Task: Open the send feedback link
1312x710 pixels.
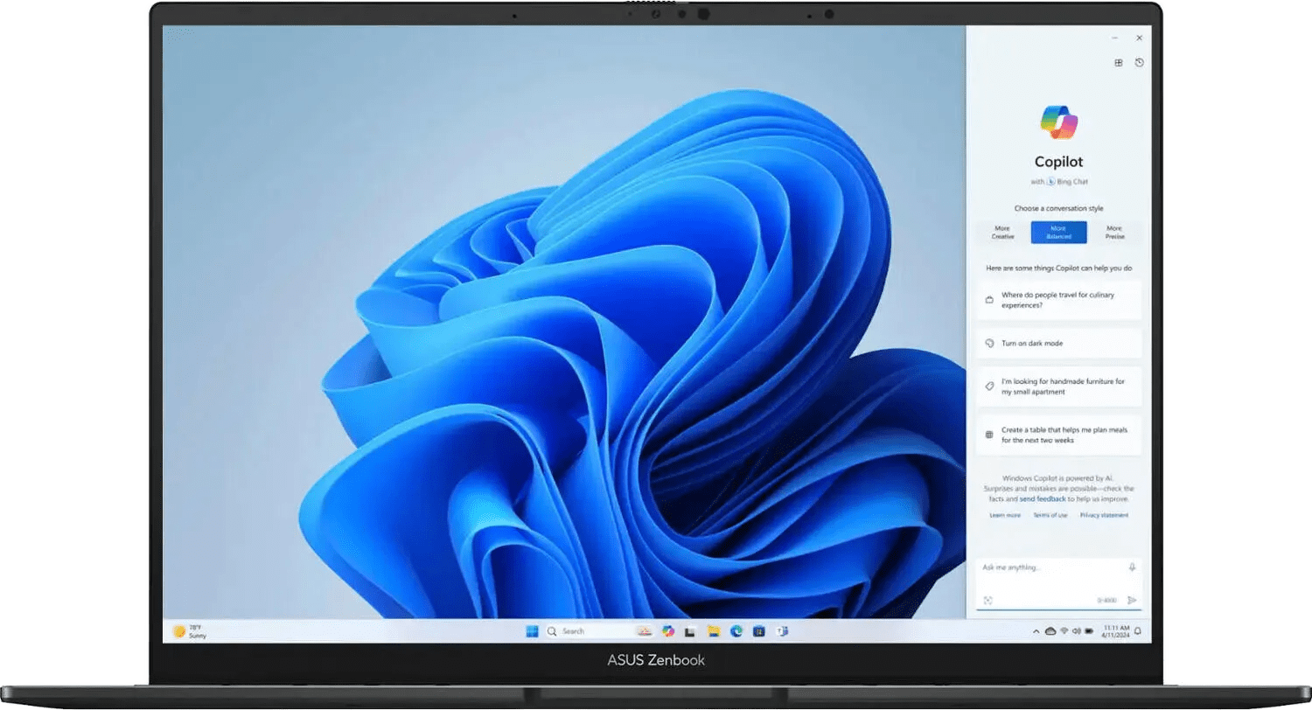Action: click(x=1043, y=499)
